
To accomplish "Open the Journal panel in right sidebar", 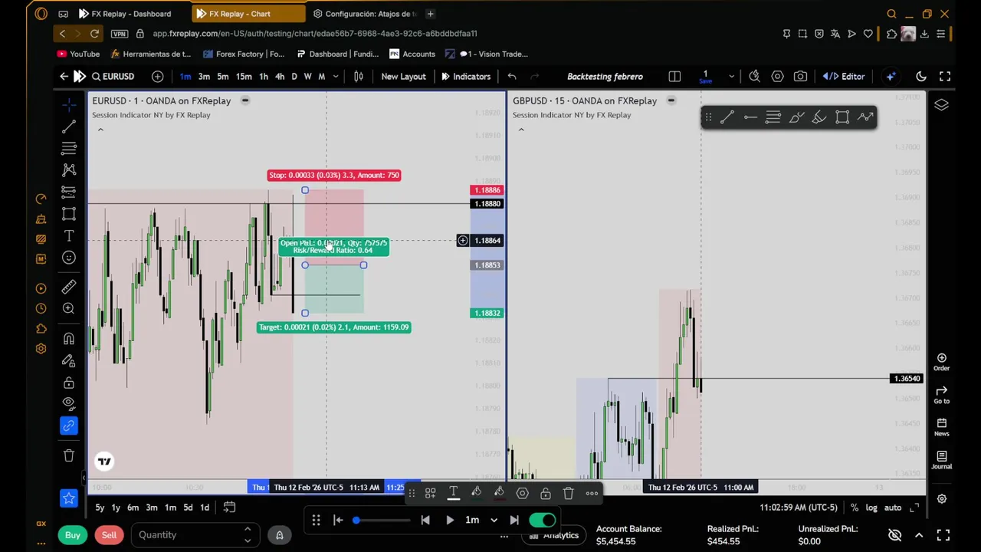I will [x=941, y=460].
